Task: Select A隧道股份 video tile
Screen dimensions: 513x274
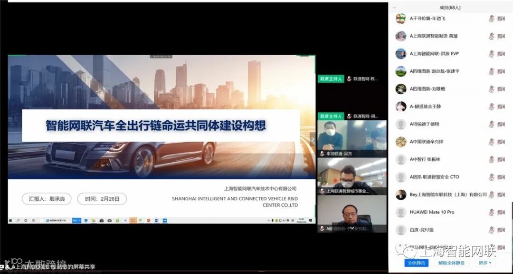Action: [x=352, y=214]
